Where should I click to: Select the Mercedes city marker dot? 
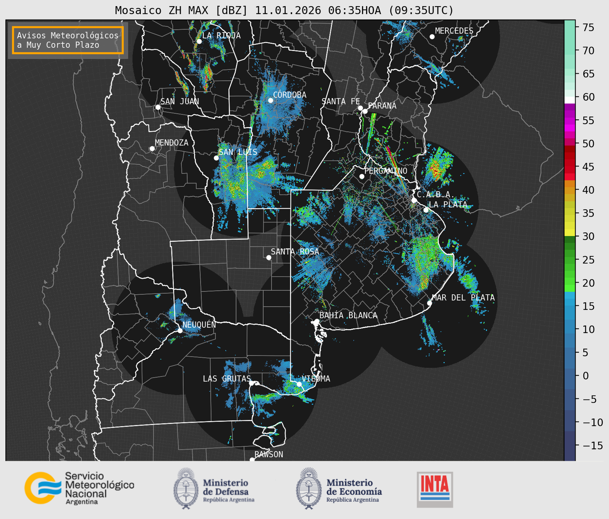(432, 37)
